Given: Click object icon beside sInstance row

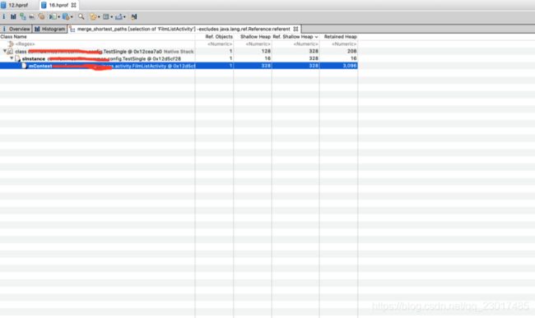Looking at the screenshot, I should click(17, 58).
